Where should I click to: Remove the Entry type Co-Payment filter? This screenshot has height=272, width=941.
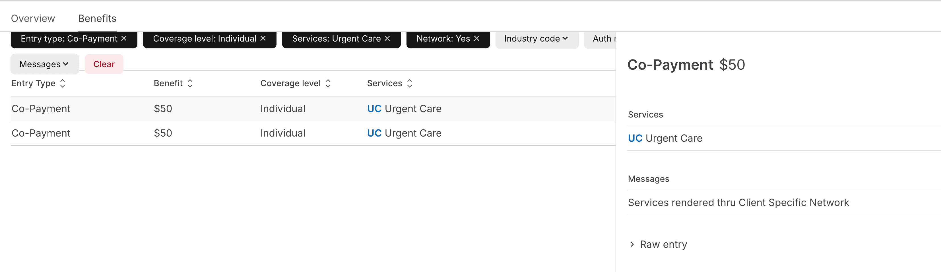click(x=124, y=38)
